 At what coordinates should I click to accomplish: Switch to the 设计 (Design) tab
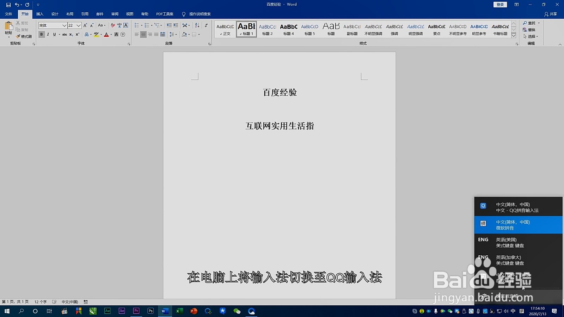[x=55, y=14]
